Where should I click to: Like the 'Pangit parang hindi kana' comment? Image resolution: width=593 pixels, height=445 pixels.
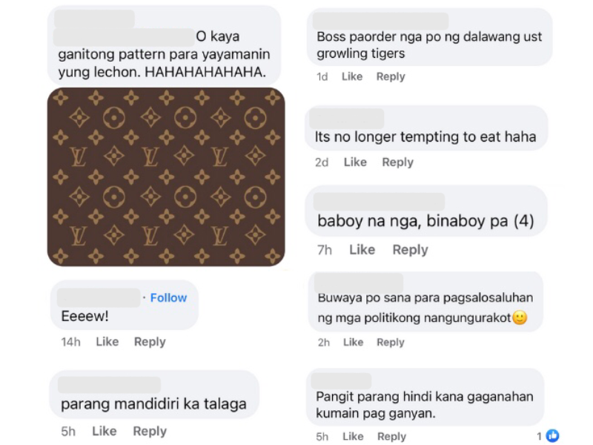353,436
